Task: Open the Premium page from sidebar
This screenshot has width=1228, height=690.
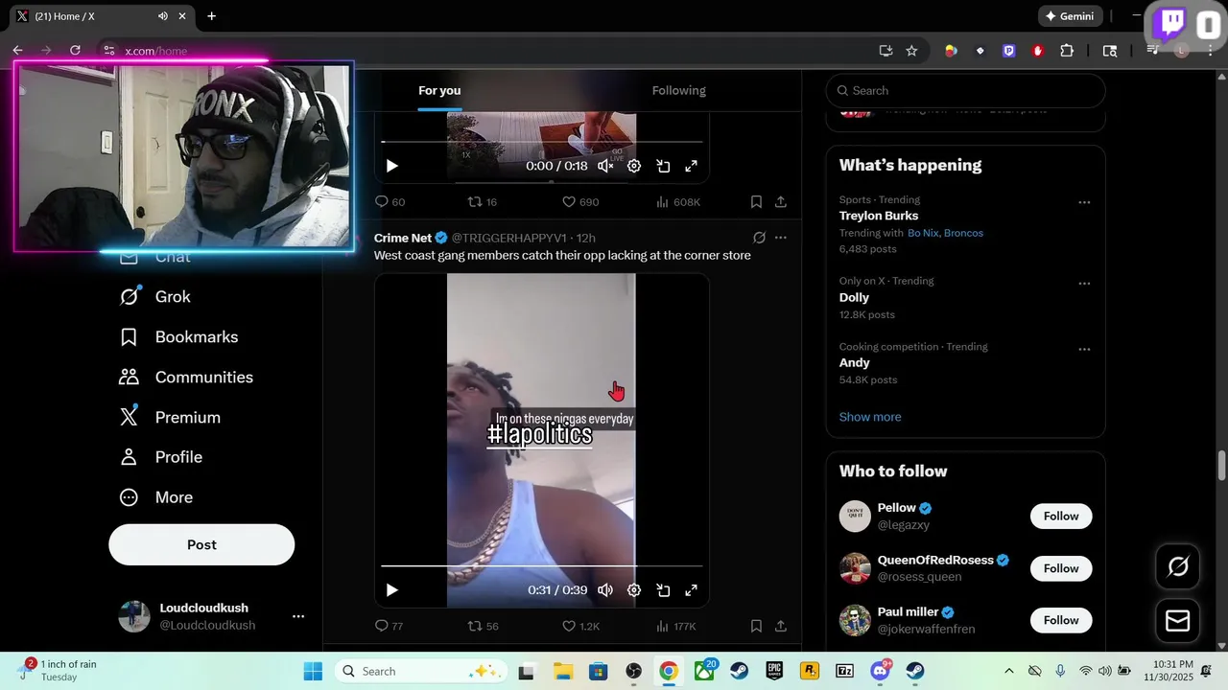Action: [x=170, y=418]
